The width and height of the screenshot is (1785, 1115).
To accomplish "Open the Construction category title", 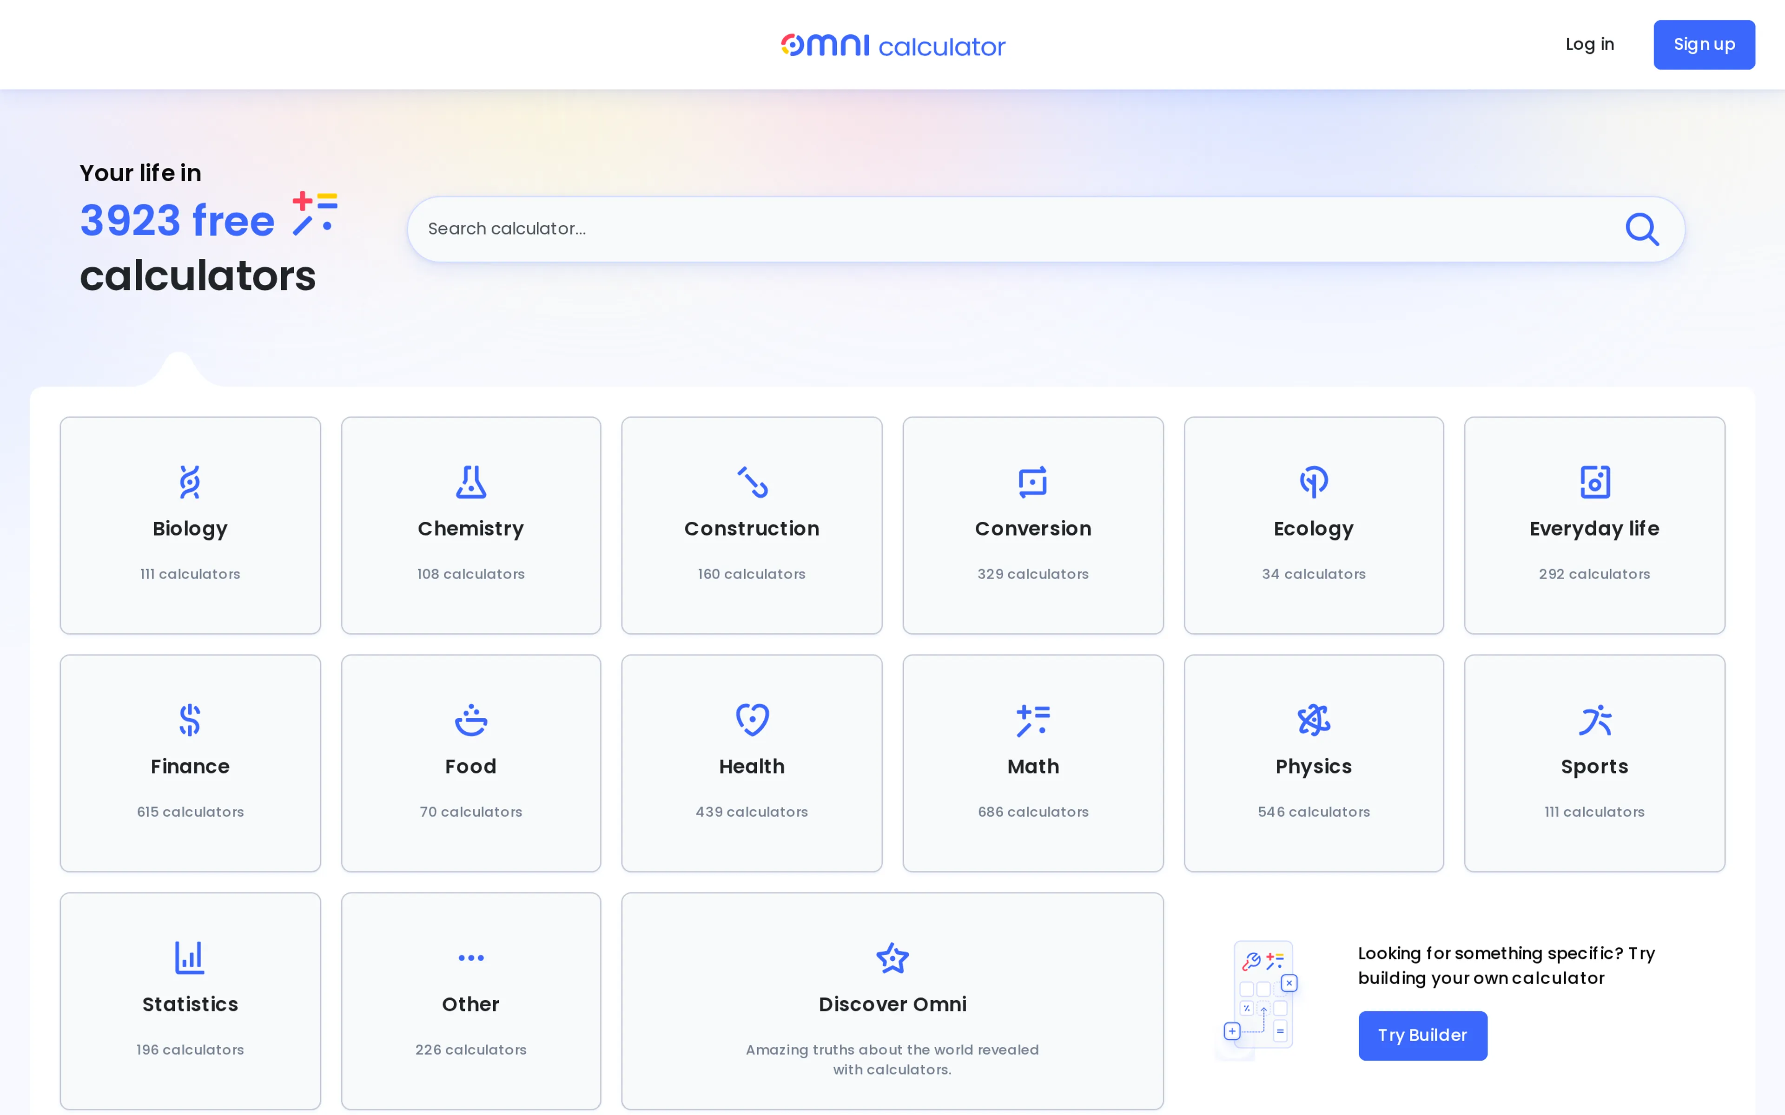I will click(752, 529).
